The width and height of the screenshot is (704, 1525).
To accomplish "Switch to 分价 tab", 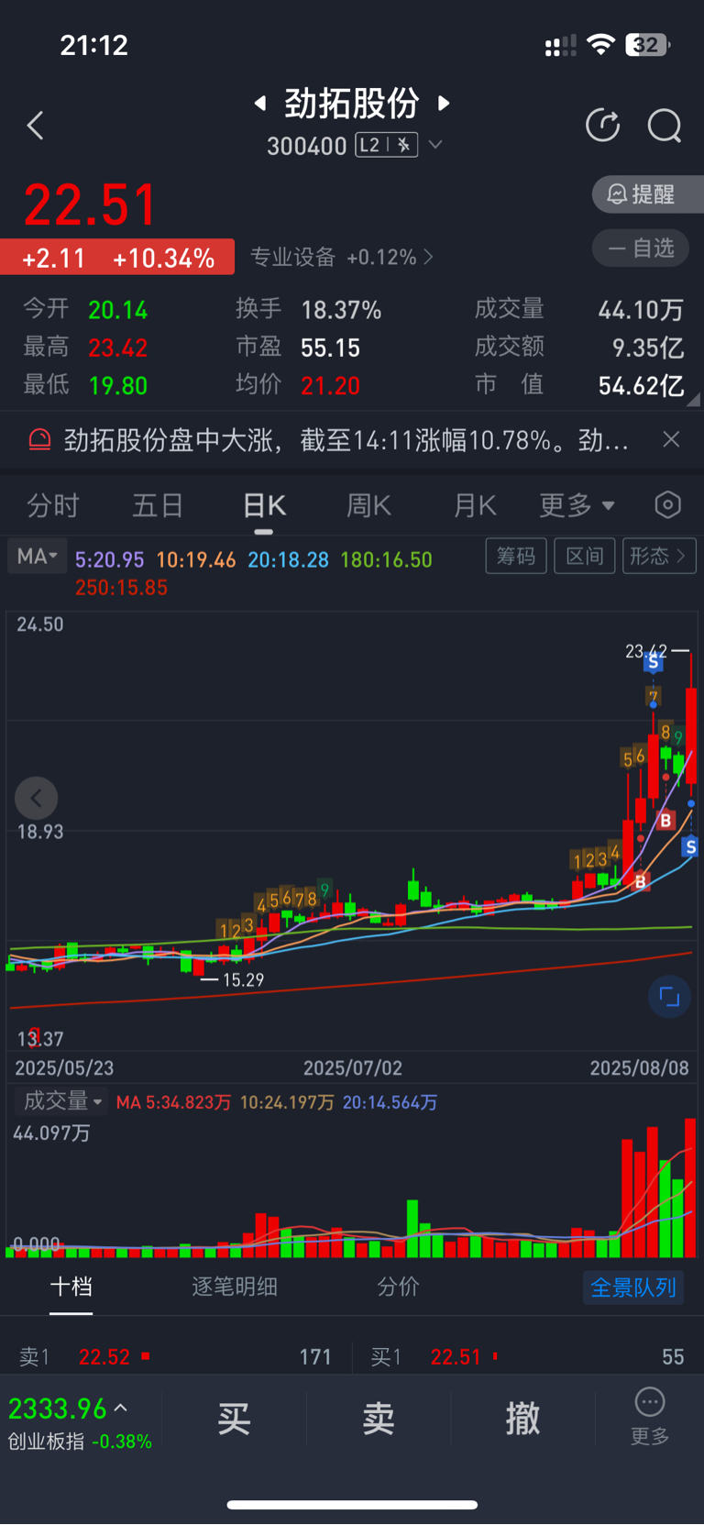I will (x=399, y=1287).
